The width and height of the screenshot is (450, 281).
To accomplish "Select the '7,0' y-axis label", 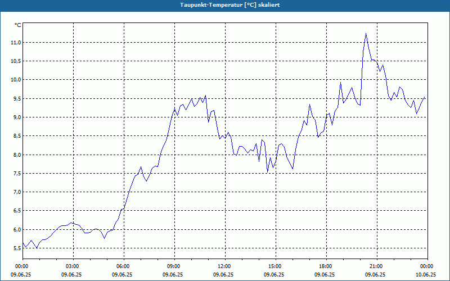I will [x=17, y=192].
